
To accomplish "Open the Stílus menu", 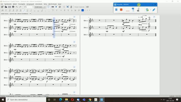I will (45, 4).
